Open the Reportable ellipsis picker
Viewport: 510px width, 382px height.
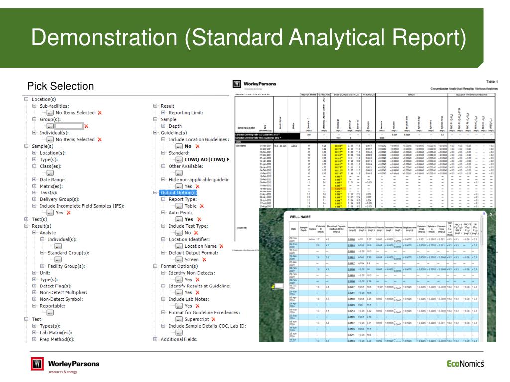pyautogui.click(x=50, y=313)
